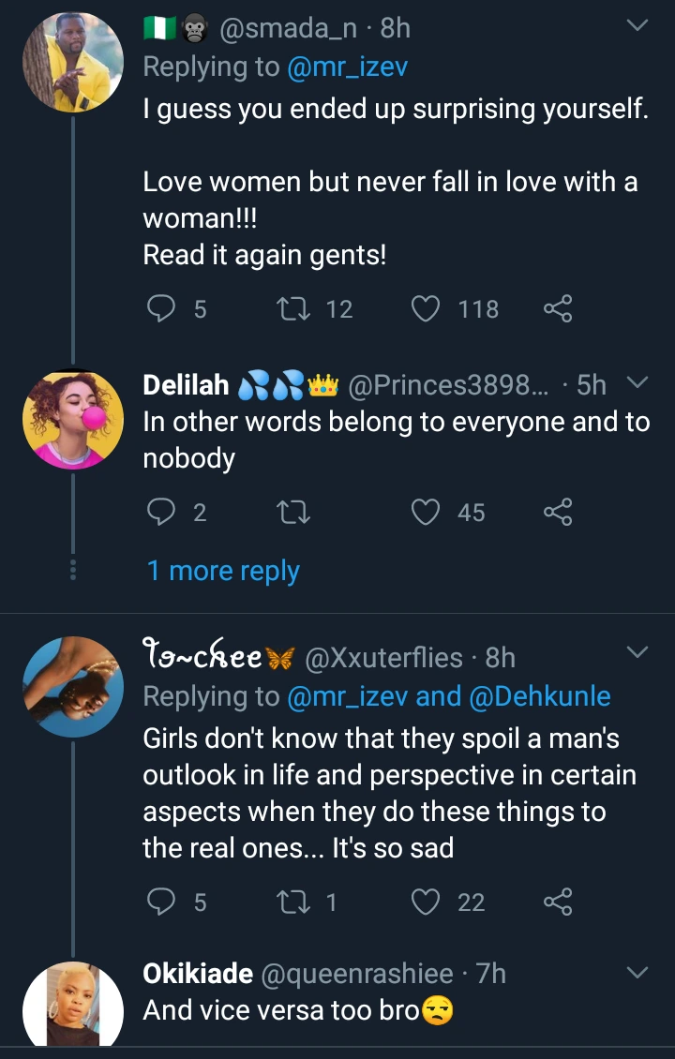This screenshot has height=1059, width=675.
Task: Open dropdown arrow on smada_n's tweet
Action: 637,27
